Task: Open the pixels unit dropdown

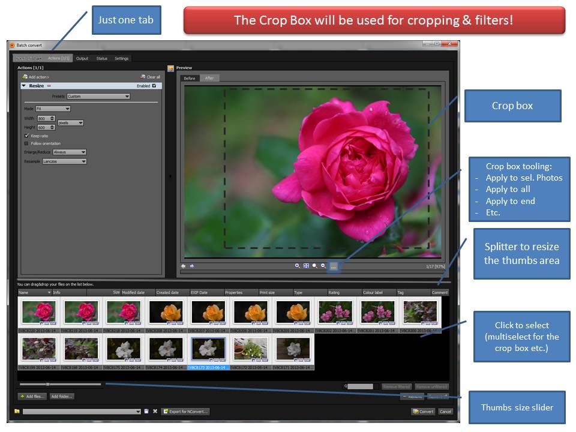Action: [x=71, y=122]
